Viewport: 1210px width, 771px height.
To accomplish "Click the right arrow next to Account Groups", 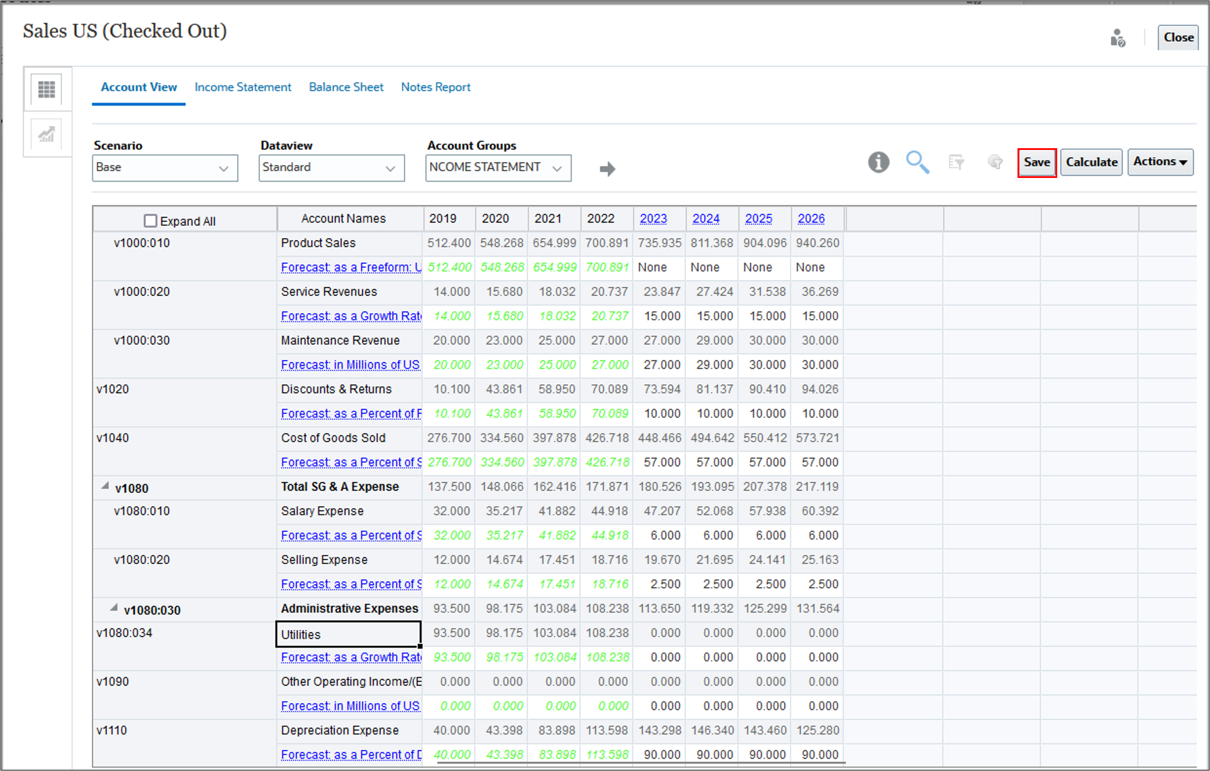I will point(608,169).
